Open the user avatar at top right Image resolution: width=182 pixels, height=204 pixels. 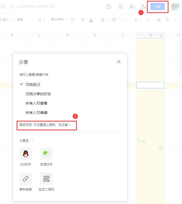coord(175,7)
